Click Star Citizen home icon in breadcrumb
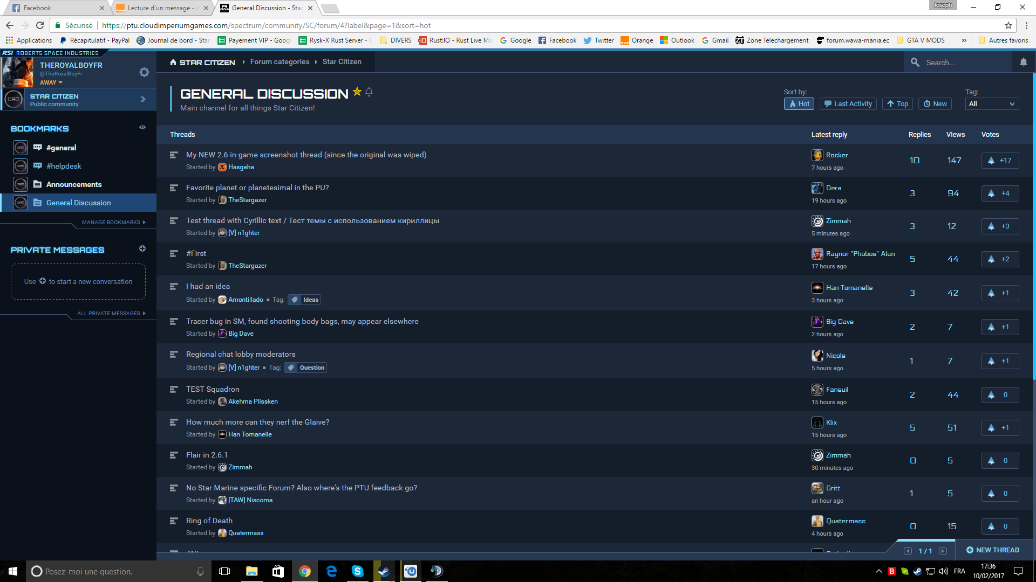Image resolution: width=1036 pixels, height=582 pixels. (x=173, y=63)
